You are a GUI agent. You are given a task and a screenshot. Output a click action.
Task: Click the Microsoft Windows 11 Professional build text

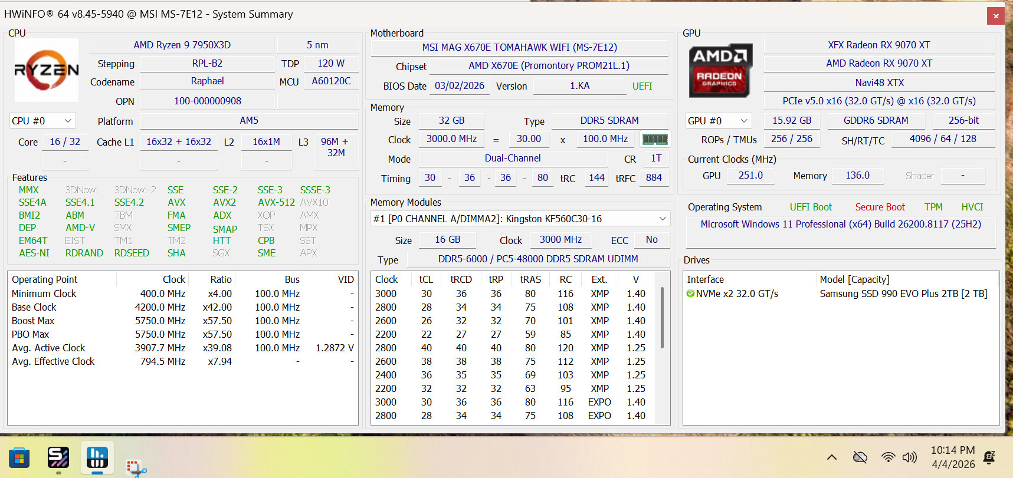click(841, 225)
